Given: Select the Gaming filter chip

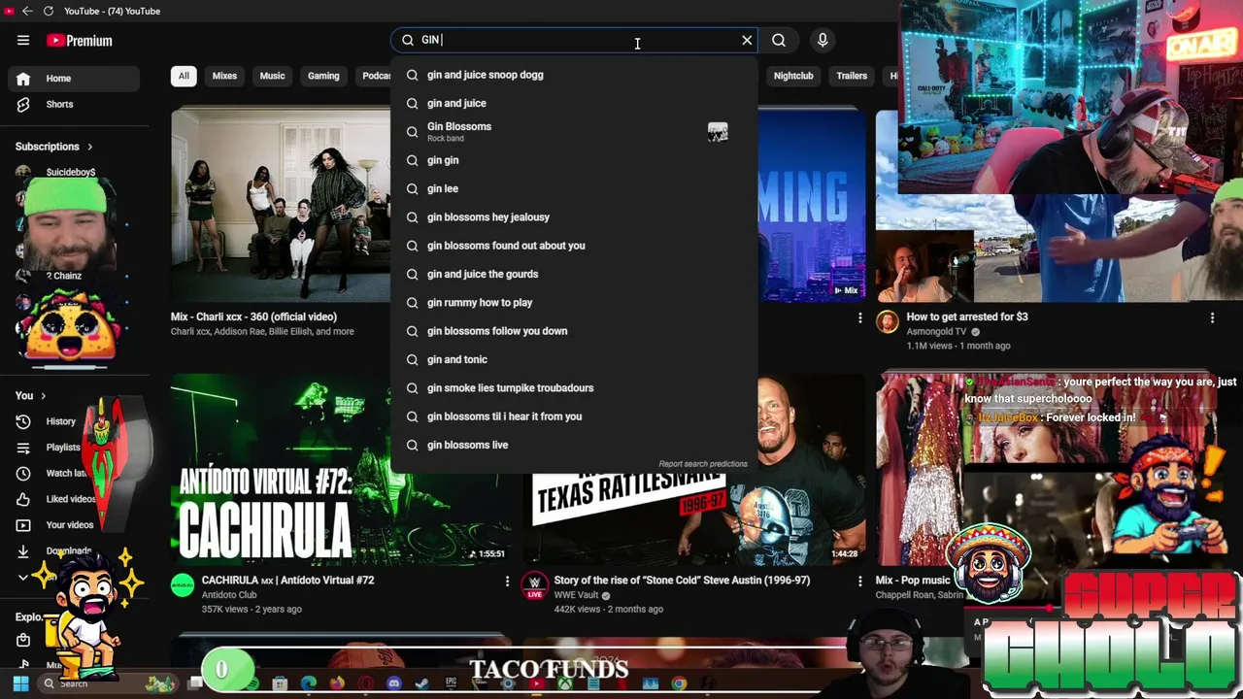Looking at the screenshot, I should [323, 76].
